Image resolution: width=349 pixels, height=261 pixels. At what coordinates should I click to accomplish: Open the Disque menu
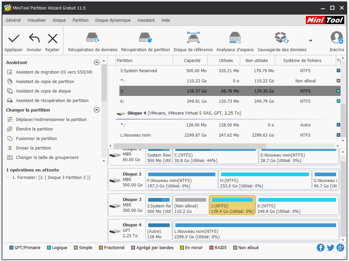point(59,20)
